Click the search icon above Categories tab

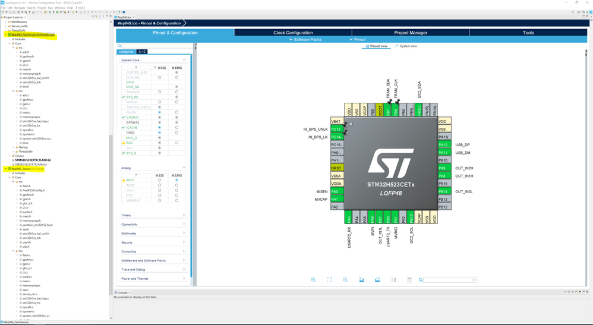[119, 46]
